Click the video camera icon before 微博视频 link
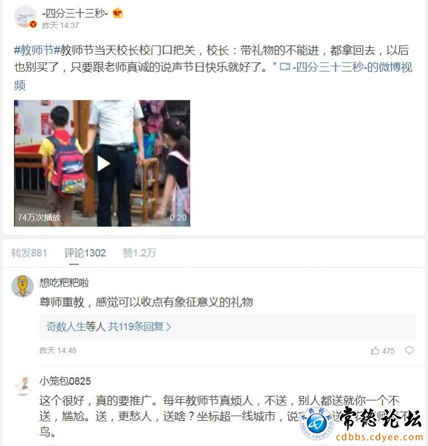The width and height of the screenshot is (428, 446). pos(285,67)
